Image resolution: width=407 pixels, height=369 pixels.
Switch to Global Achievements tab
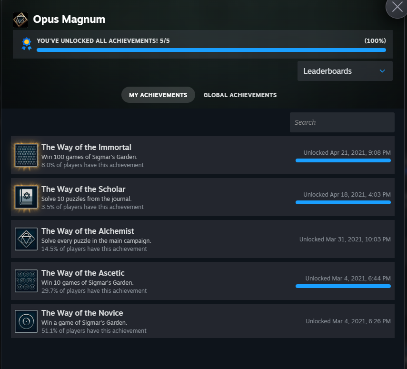pos(240,95)
